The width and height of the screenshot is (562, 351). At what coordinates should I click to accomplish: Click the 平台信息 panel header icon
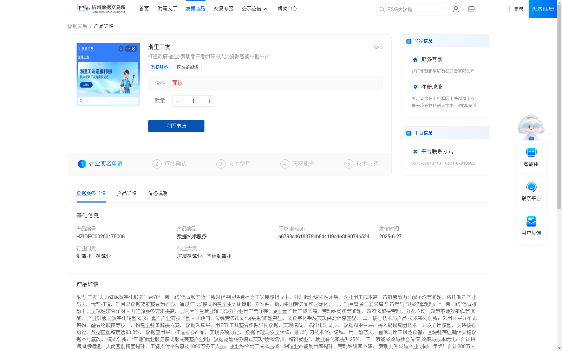pyautogui.click(x=409, y=133)
